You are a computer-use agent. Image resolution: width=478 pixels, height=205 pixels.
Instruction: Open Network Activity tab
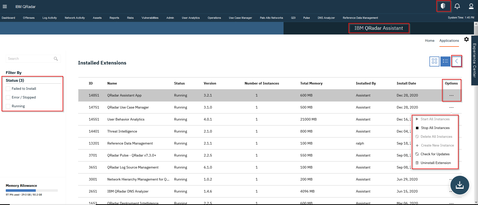coord(75,18)
